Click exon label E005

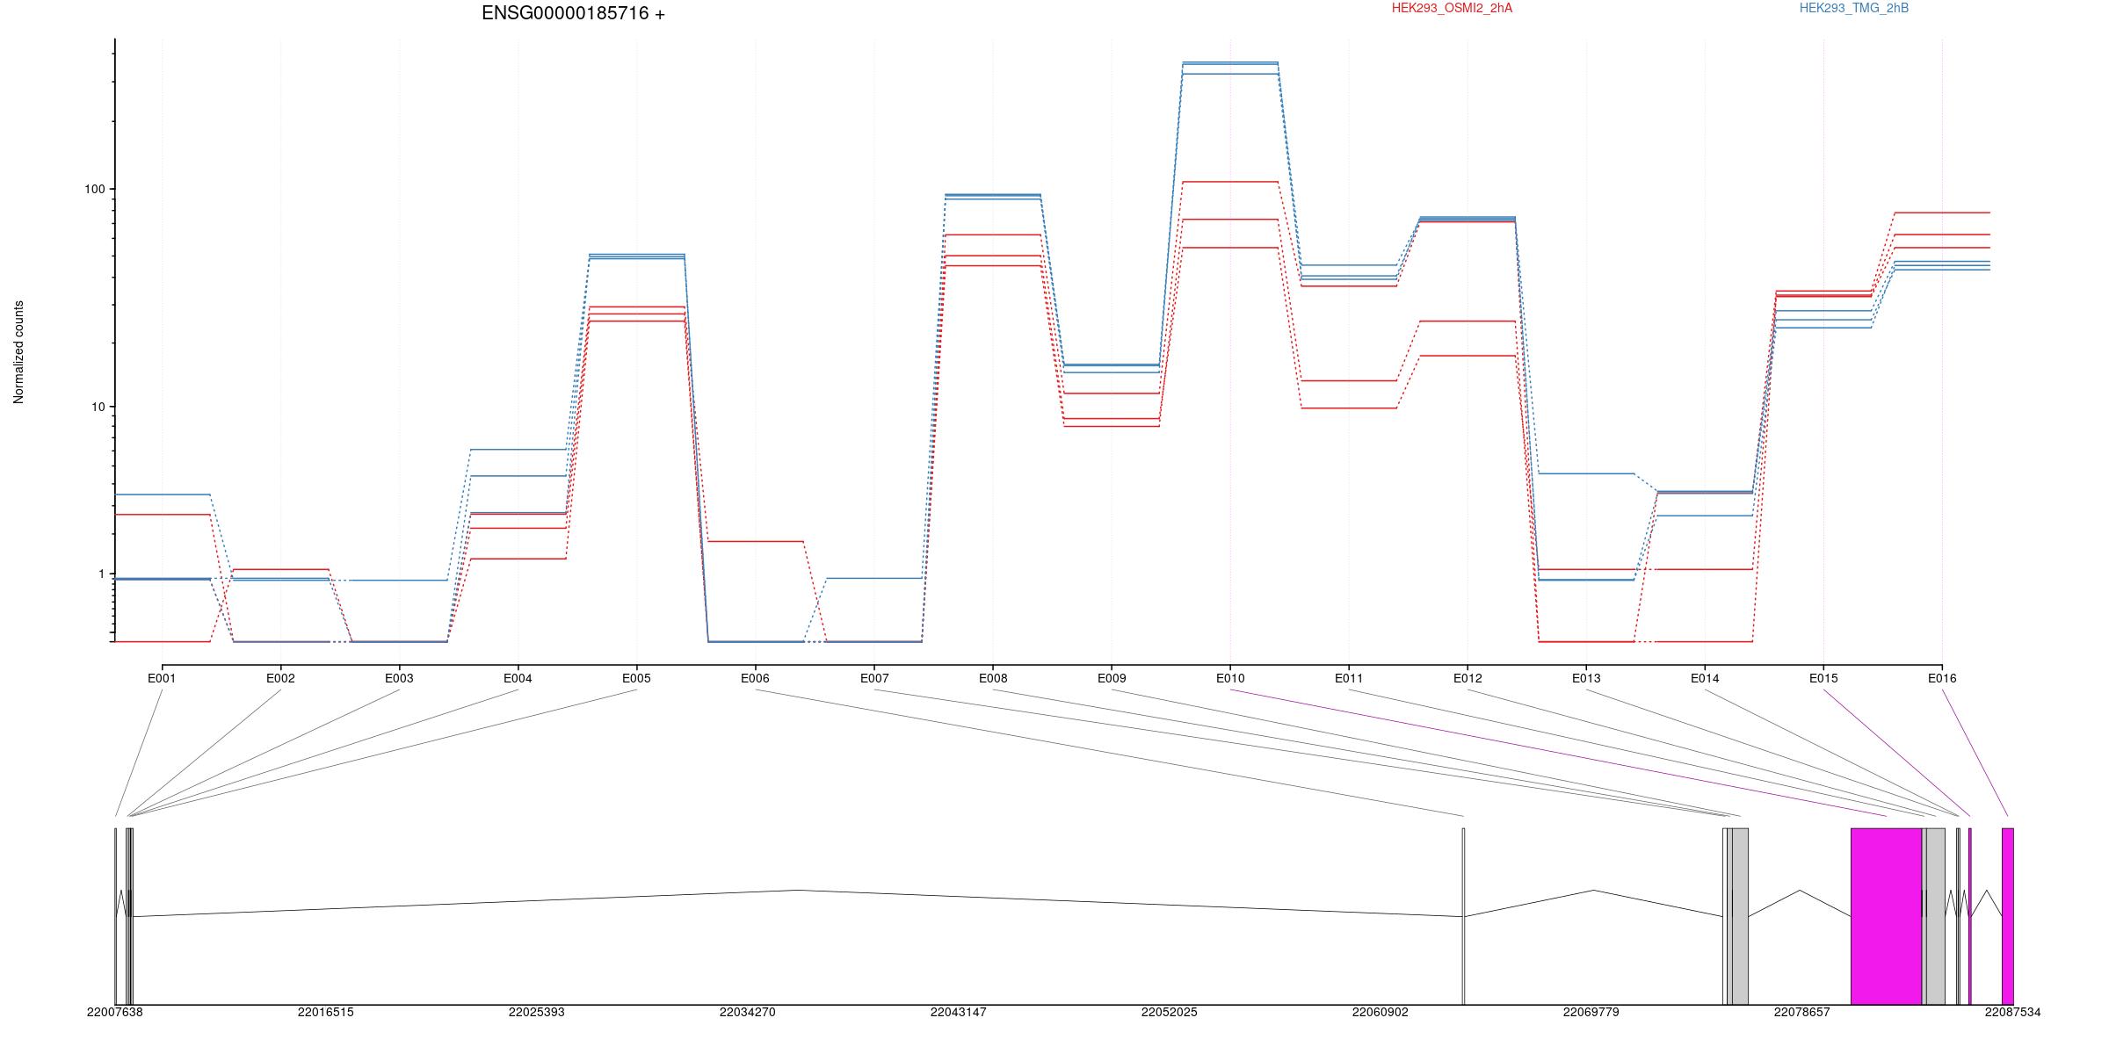coord(636,678)
